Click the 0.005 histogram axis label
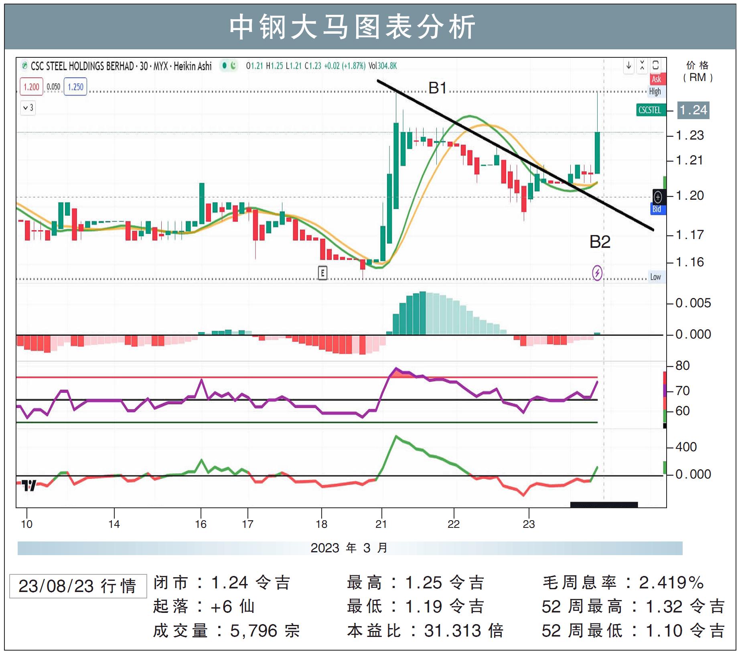Viewport: 740px width, 655px height. pyautogui.click(x=693, y=303)
